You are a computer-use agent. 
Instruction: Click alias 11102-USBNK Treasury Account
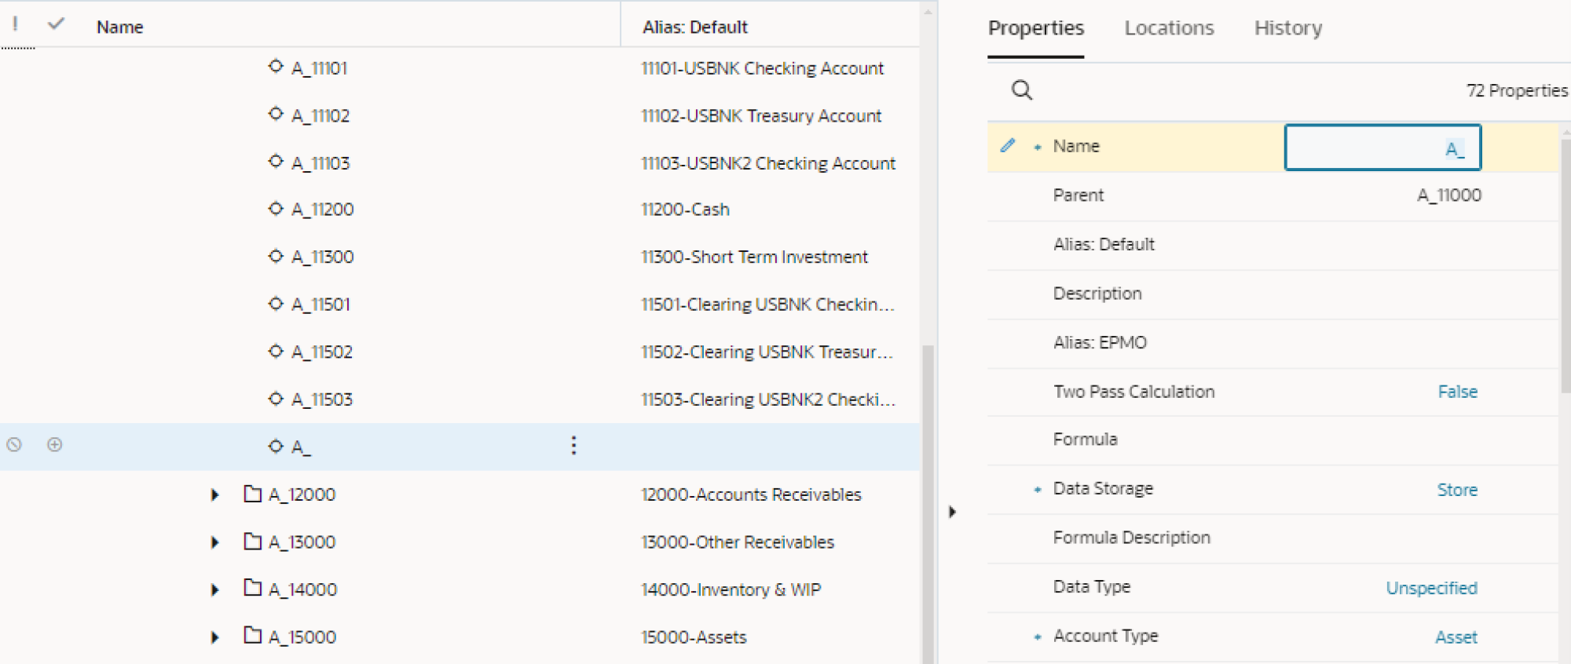(761, 115)
